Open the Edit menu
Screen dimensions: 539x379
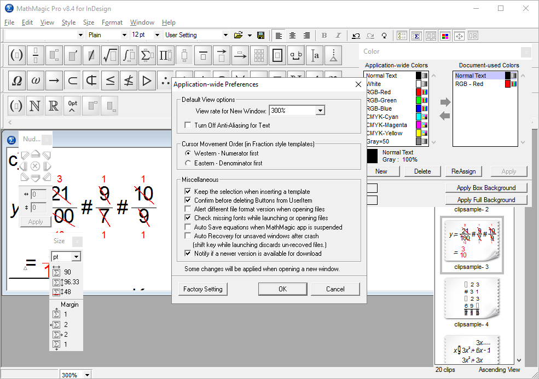coord(27,22)
